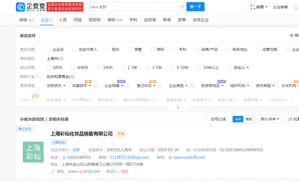
Task: Switch to the 人员 tab
Action: (x=63, y=20)
